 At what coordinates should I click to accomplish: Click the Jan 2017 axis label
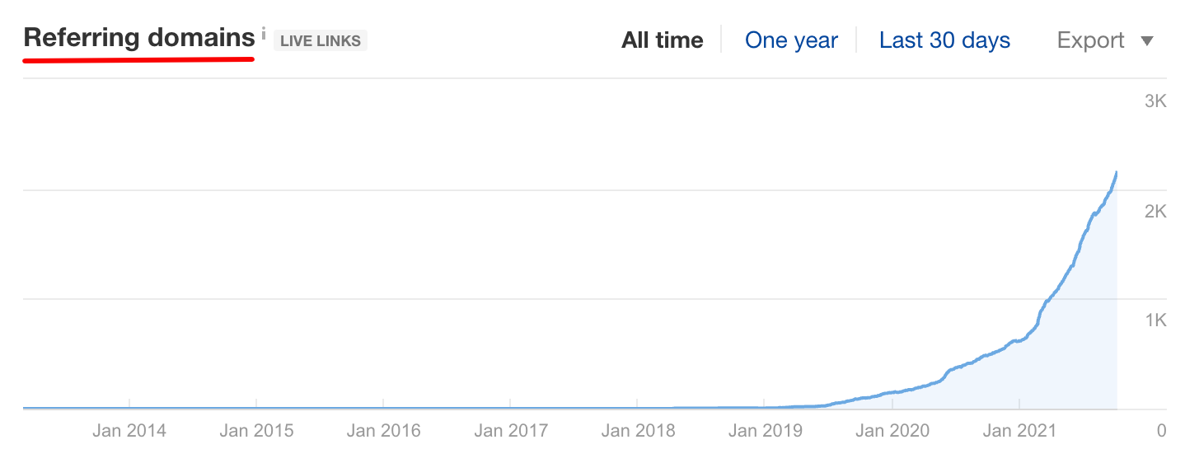click(x=511, y=430)
